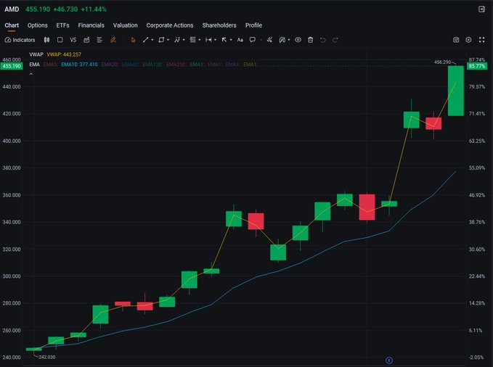Screen dimensions: 493x367
Task: Select the orange cursor pointer tool
Action: tap(134, 40)
